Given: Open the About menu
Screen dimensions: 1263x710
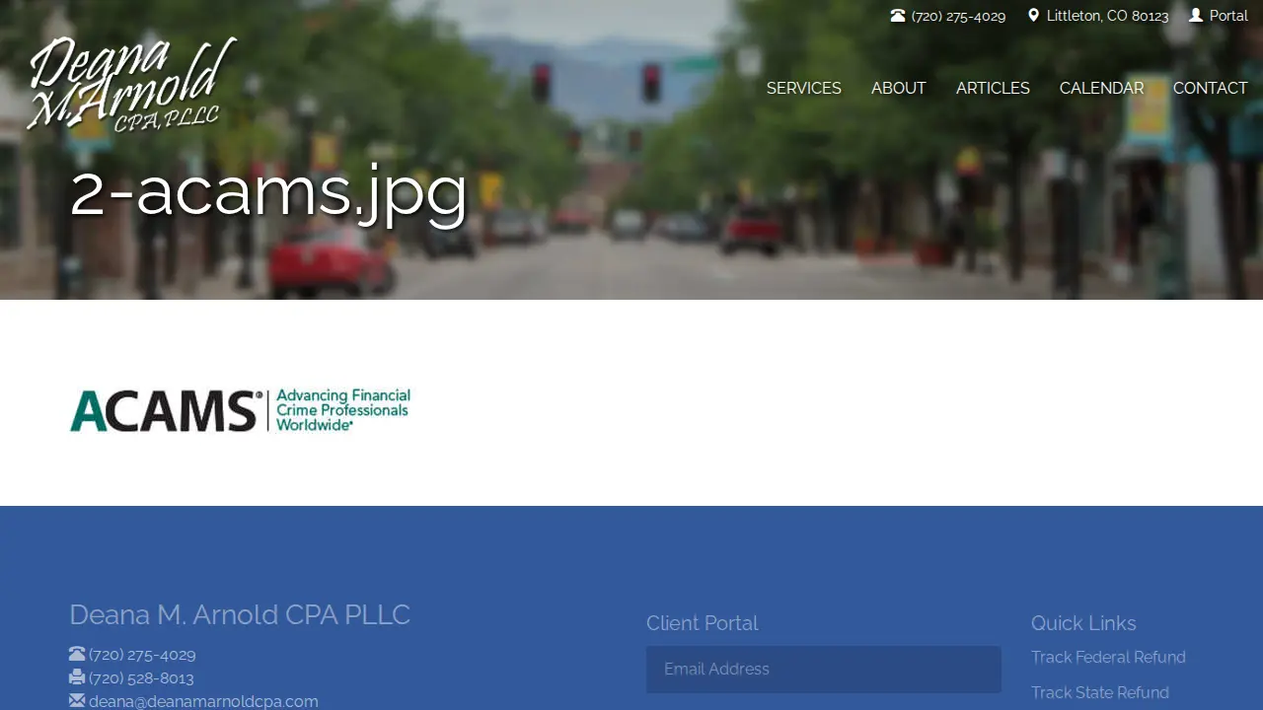Looking at the screenshot, I should click(x=899, y=89).
